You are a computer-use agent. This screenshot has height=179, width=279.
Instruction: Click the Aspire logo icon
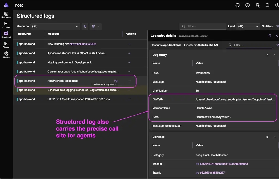[6, 5]
